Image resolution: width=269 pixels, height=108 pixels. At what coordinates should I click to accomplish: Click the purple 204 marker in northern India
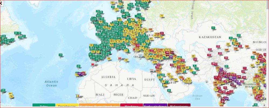tap(221, 69)
